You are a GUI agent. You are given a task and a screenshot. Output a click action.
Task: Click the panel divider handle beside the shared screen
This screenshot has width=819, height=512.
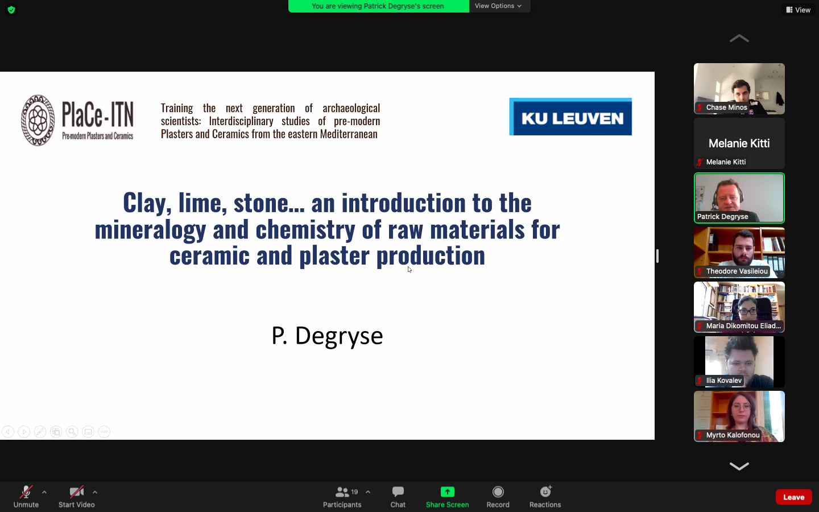tap(657, 256)
